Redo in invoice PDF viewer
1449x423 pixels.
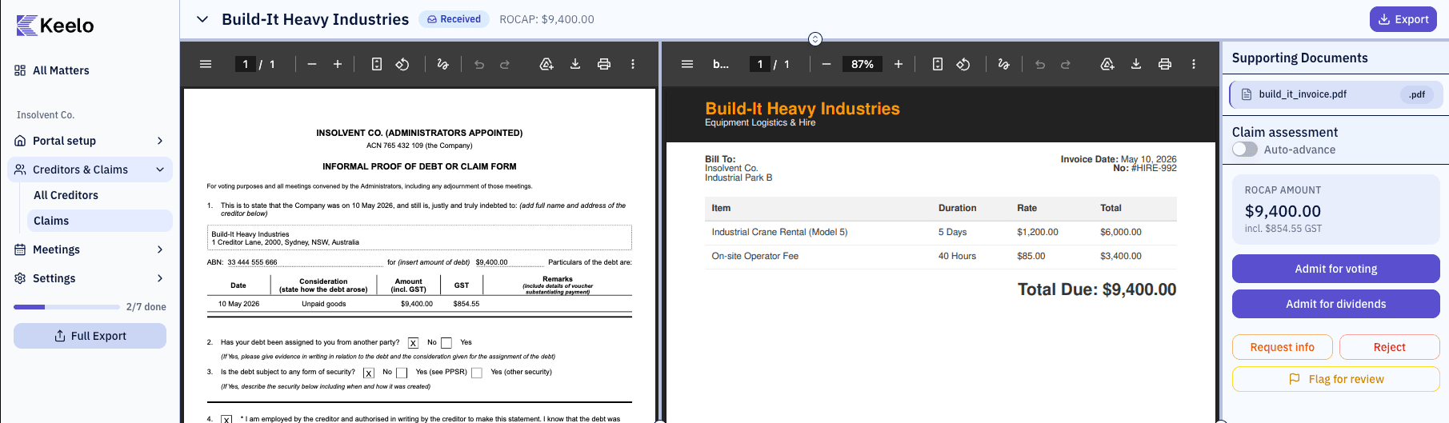click(x=1066, y=64)
